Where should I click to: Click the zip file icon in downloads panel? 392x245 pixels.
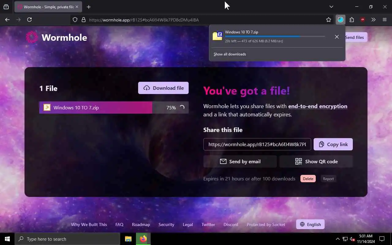coord(217,36)
